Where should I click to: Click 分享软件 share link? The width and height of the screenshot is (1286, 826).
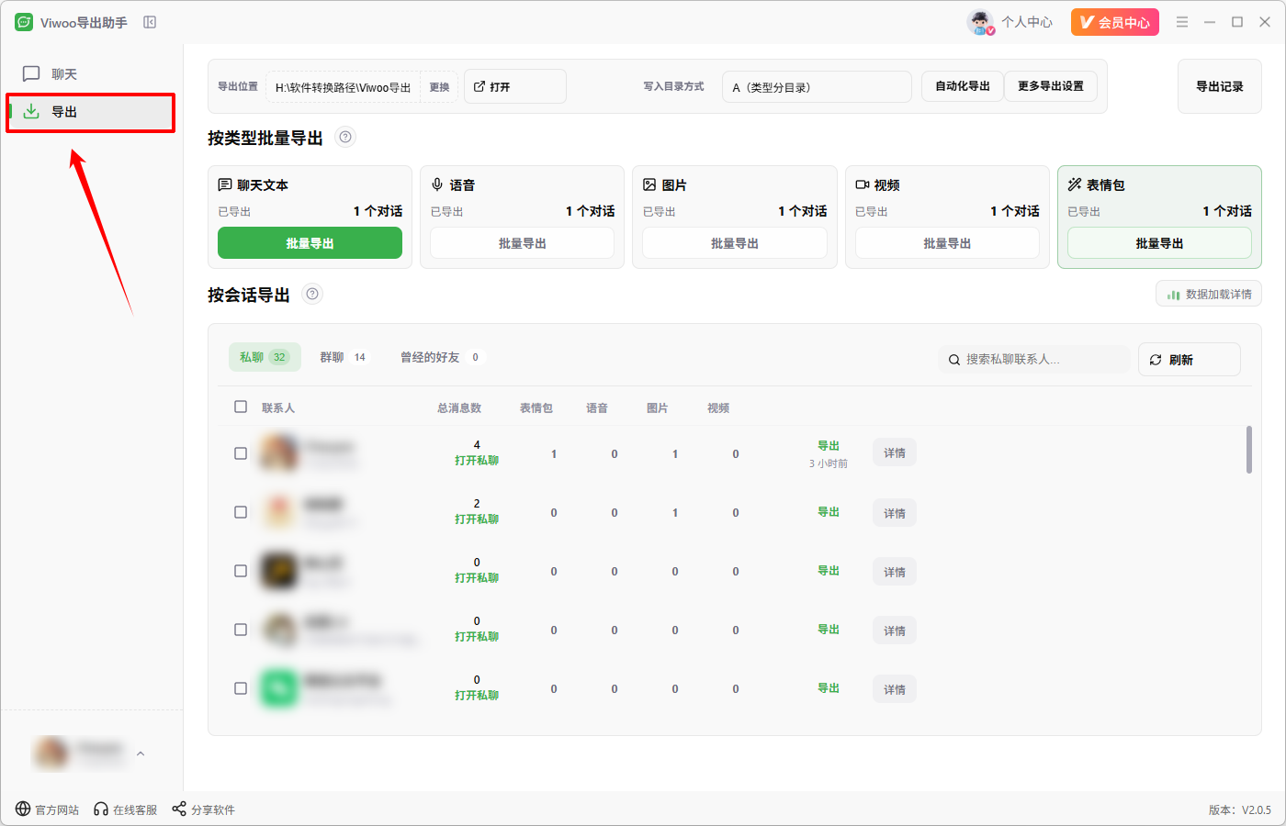point(204,809)
